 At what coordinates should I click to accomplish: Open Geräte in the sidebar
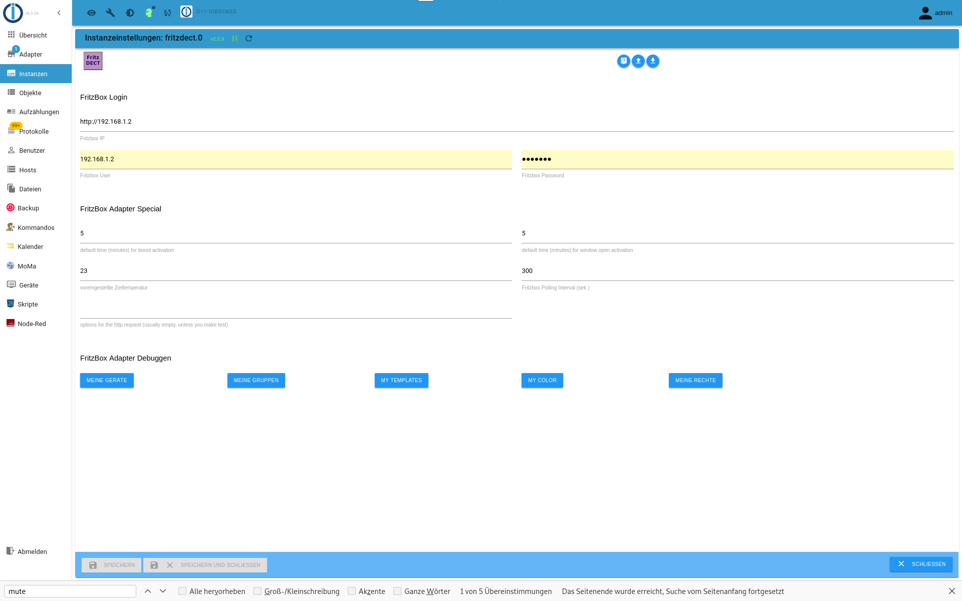(36, 285)
